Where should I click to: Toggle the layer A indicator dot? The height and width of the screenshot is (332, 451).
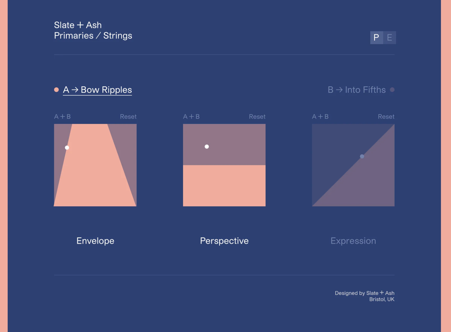(x=56, y=90)
